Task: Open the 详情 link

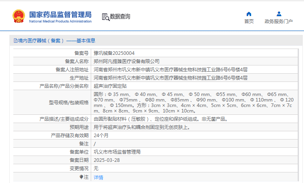Action: (99, 178)
